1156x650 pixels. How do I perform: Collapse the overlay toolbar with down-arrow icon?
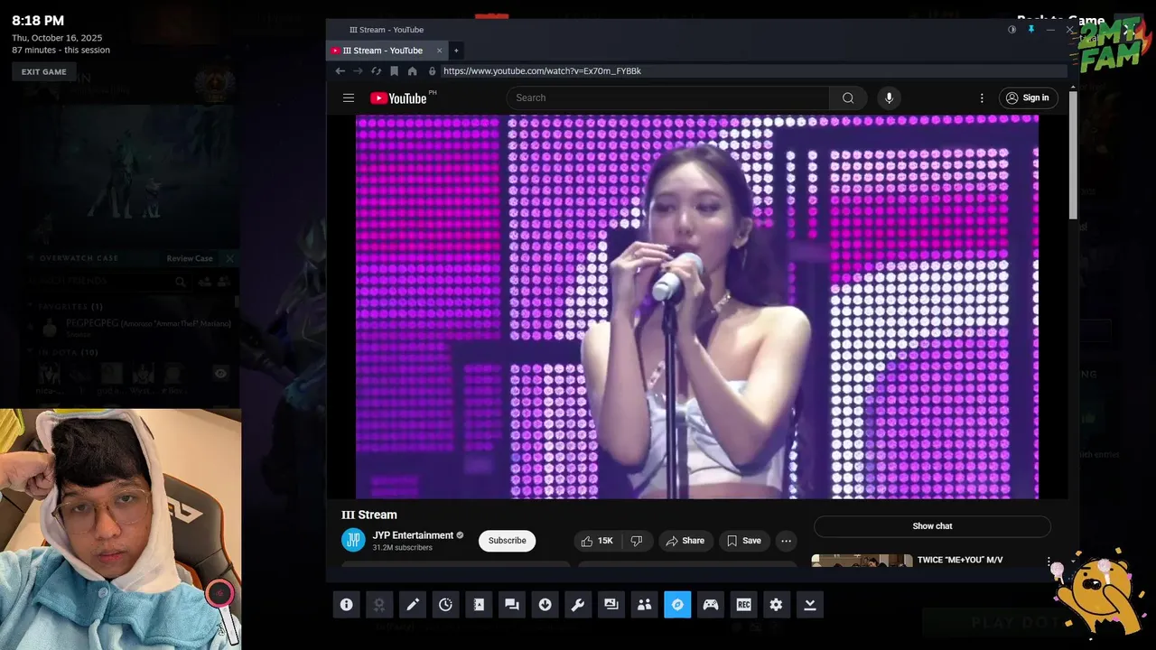810,605
